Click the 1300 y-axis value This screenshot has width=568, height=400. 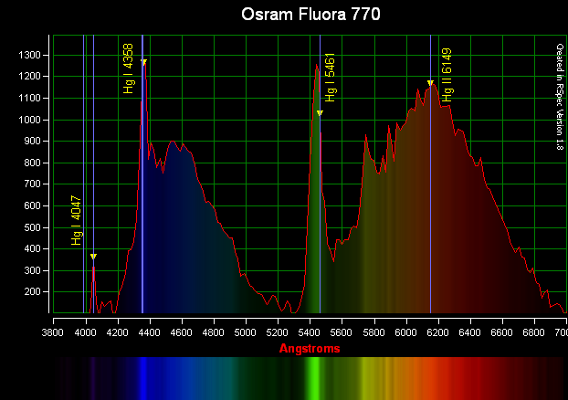coord(29,55)
